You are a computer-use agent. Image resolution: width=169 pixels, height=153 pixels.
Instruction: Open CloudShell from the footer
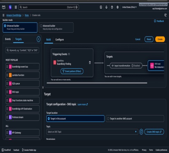coord(6,150)
